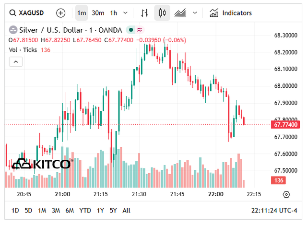Click the current price label 67.77400
The image size is (307, 225).
point(285,125)
